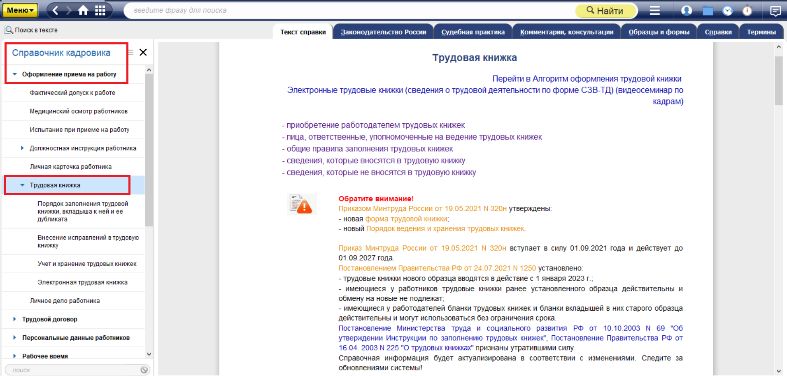The width and height of the screenshot is (787, 376).
Task: Open the home start page
Action: [83, 10]
